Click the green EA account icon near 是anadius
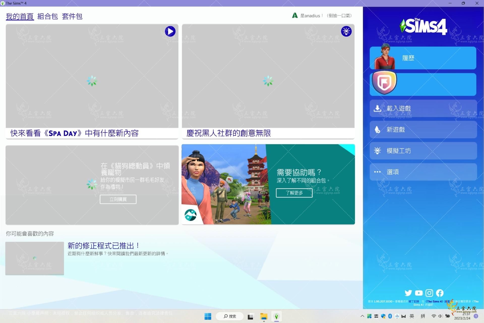 pos(295,16)
